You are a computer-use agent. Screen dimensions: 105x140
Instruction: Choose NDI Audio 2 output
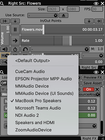click(x=43, y=115)
